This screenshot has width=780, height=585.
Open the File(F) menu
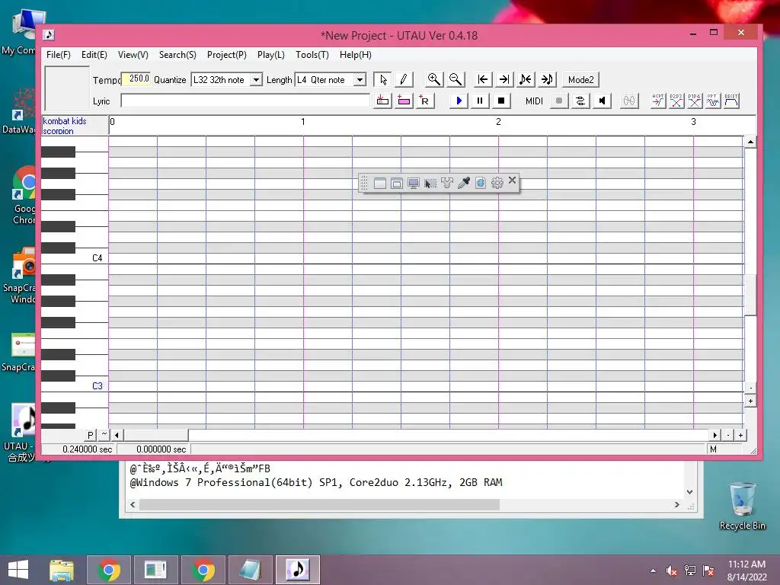(58, 55)
